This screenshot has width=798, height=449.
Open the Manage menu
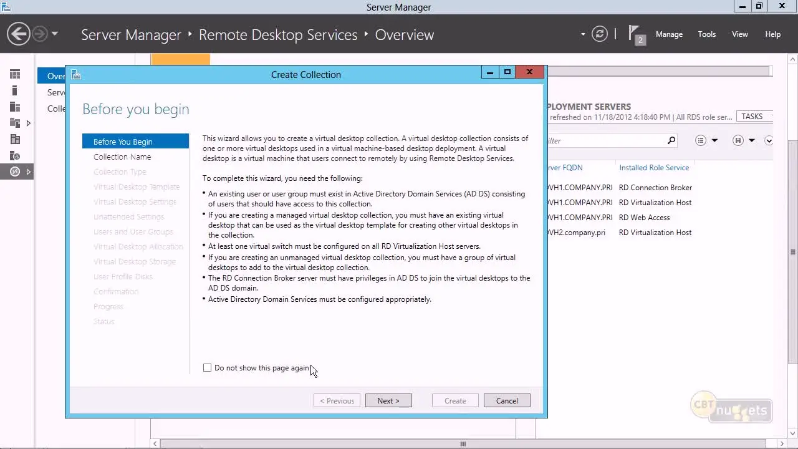[669, 34]
